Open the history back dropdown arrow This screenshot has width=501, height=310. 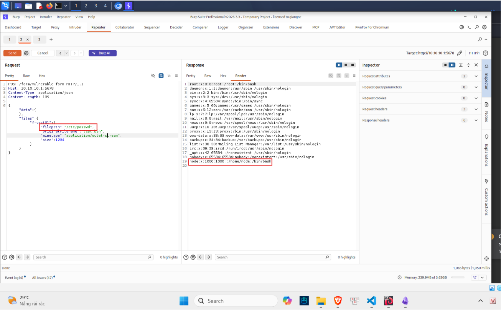pyautogui.click(x=66, y=53)
